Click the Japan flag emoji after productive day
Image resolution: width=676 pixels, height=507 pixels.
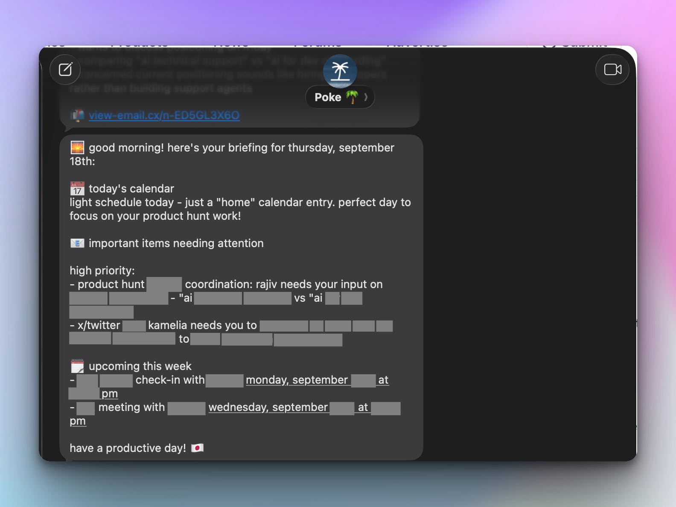[x=197, y=448]
